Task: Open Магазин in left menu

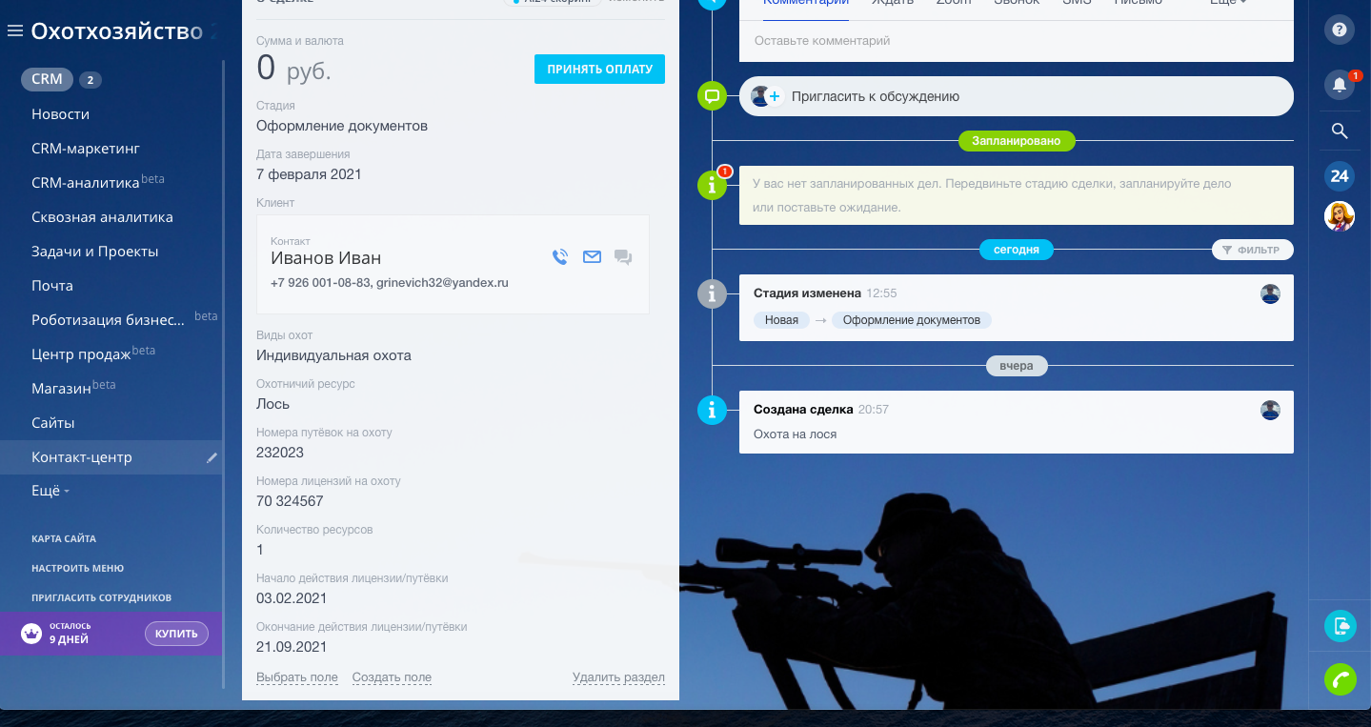Action: (61, 389)
